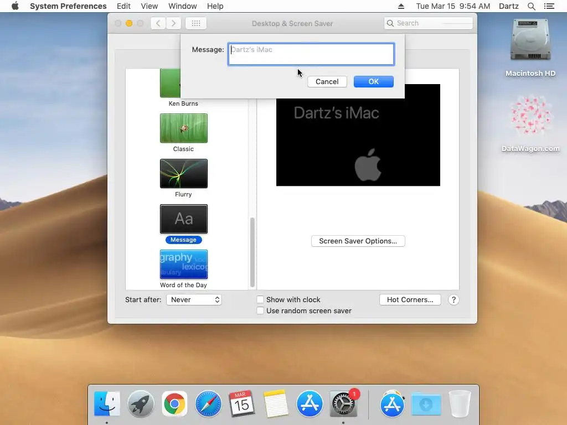567x425 pixels.
Task: Open Spotlight search magnifier icon
Action: click(531, 6)
